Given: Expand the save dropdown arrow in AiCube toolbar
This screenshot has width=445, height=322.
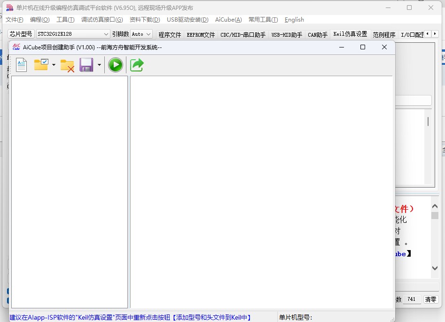Looking at the screenshot, I should pos(99,65).
